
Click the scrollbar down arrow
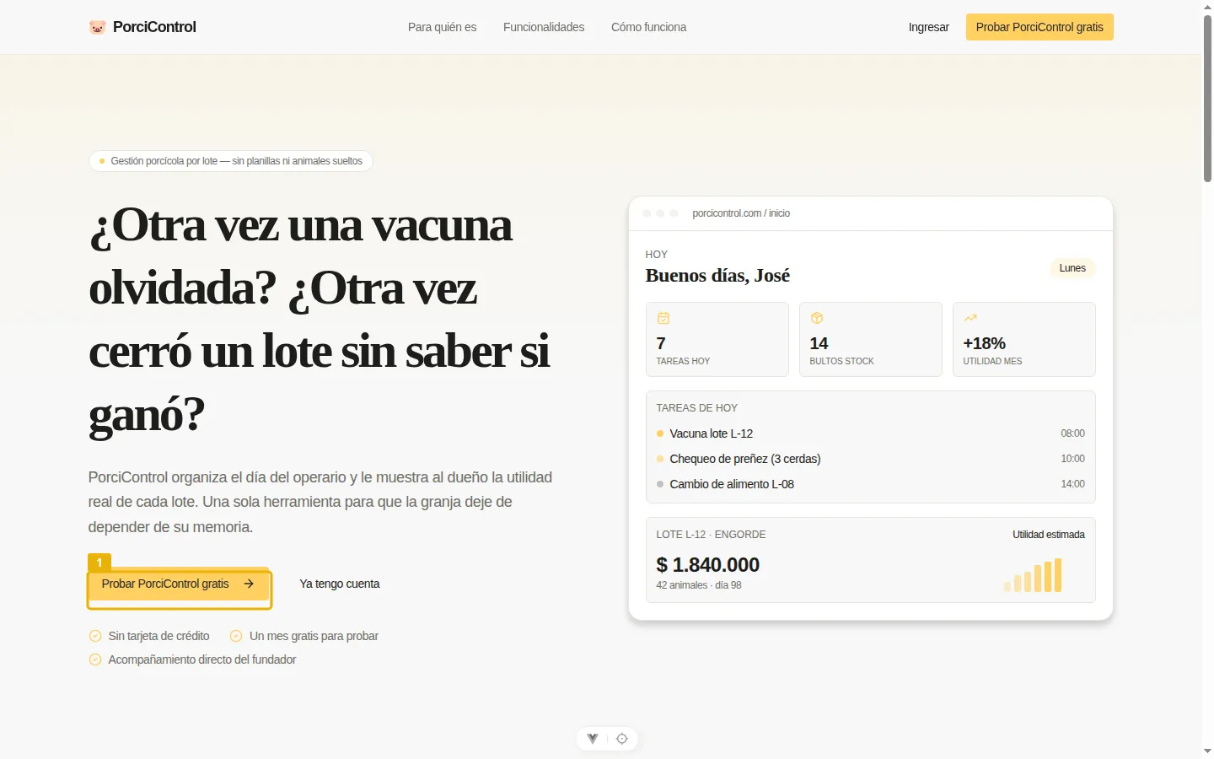[1207, 751]
